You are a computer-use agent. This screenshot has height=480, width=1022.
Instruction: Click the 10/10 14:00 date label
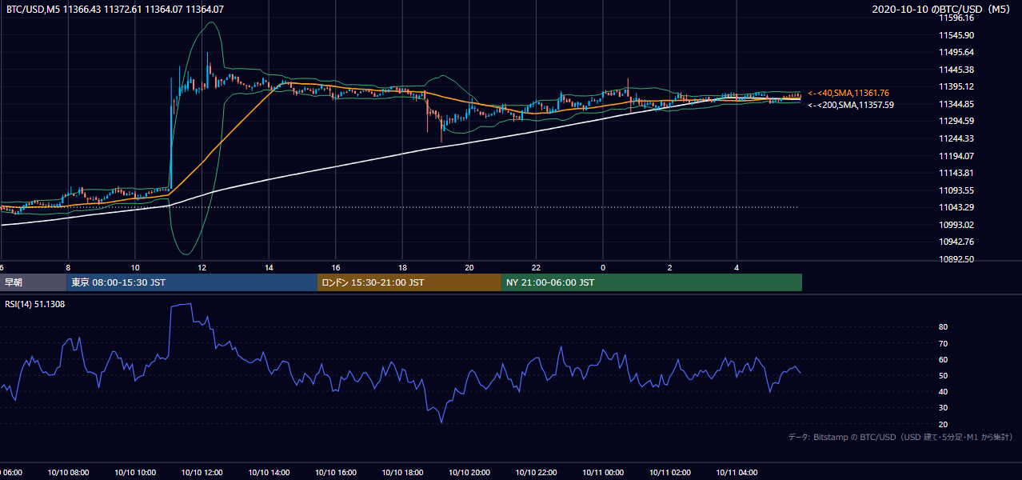click(x=269, y=473)
